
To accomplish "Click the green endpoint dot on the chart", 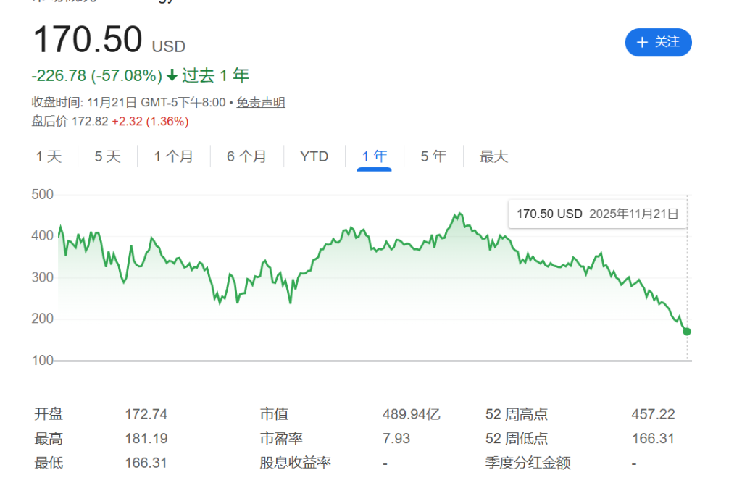I will coord(685,332).
